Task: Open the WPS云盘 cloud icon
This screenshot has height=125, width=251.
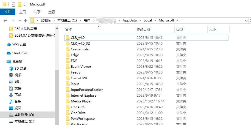Action: click(x=9, y=44)
